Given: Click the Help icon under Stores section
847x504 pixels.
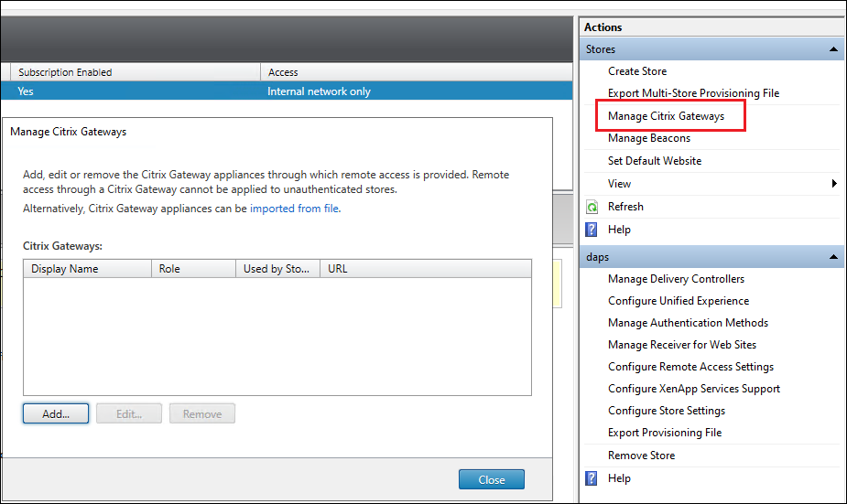Looking at the screenshot, I should click(x=592, y=230).
